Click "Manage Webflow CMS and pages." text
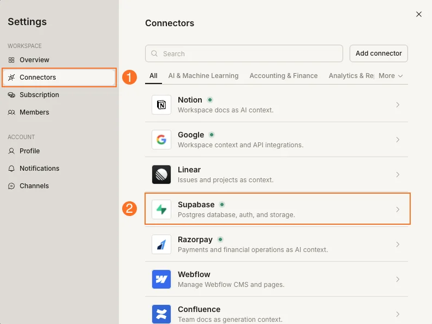 tap(231, 285)
